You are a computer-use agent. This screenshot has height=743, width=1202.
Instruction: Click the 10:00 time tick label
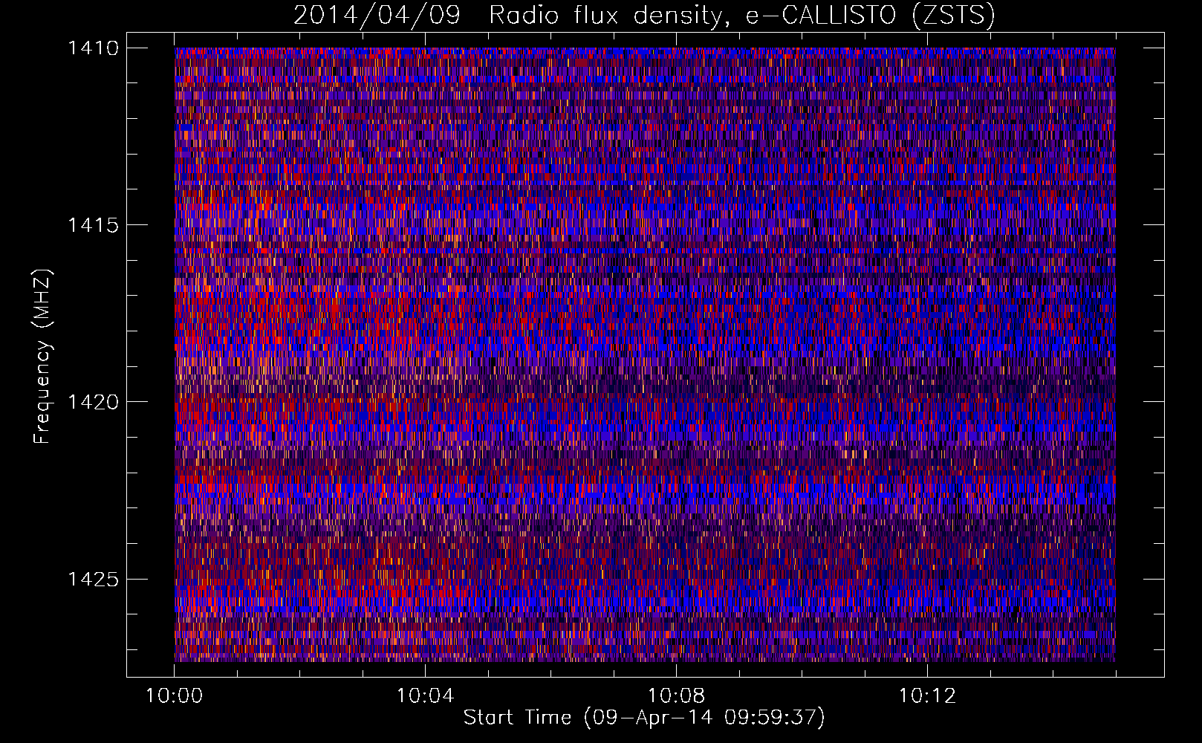174,695
